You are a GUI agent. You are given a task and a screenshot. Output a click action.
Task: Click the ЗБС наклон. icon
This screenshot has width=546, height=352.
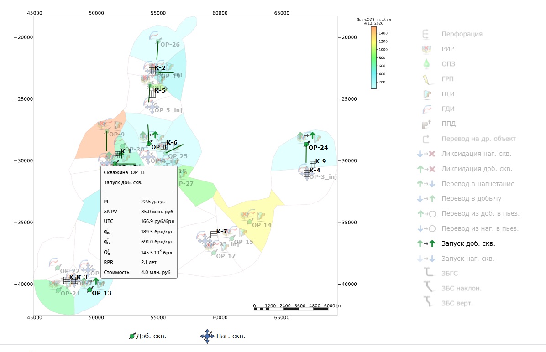[428, 287]
